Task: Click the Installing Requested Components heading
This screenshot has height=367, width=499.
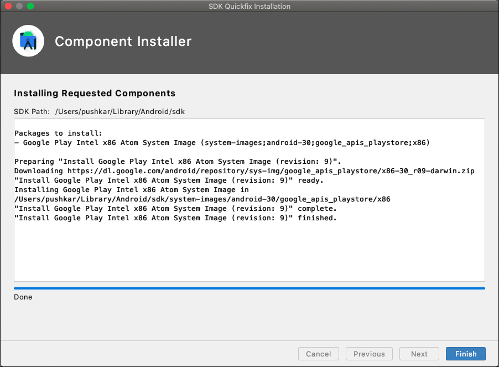Action: tap(95, 93)
